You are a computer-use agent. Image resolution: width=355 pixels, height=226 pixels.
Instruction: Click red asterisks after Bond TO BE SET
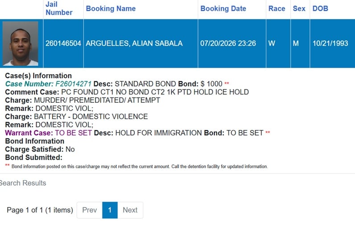268,132
